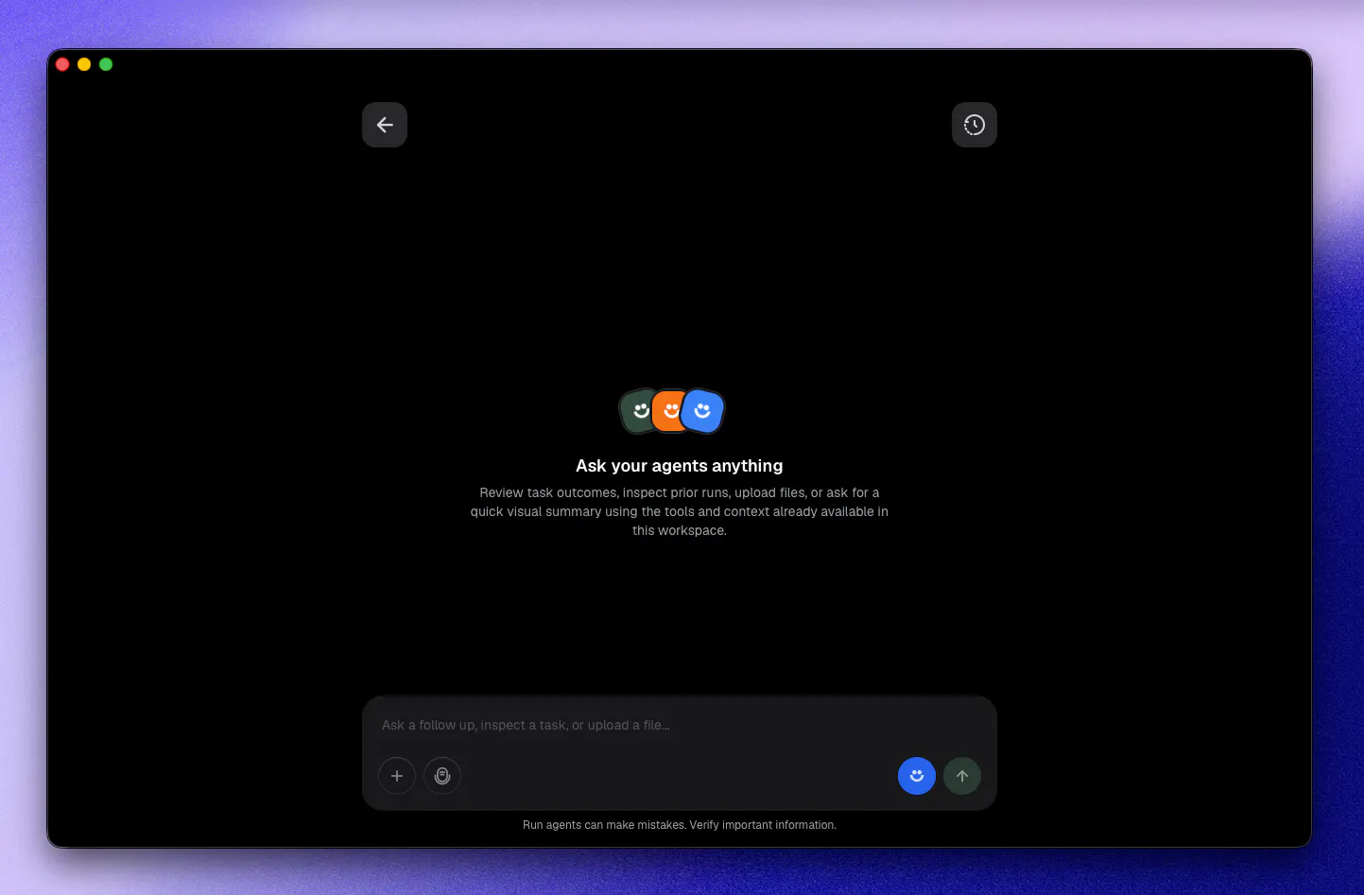Focus the 'Ask a follow up' input field
Screen dimensions: 1364x895
[680, 725]
